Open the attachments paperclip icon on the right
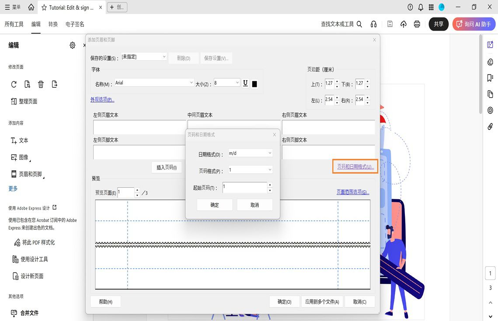The image size is (498, 321). 490,127
